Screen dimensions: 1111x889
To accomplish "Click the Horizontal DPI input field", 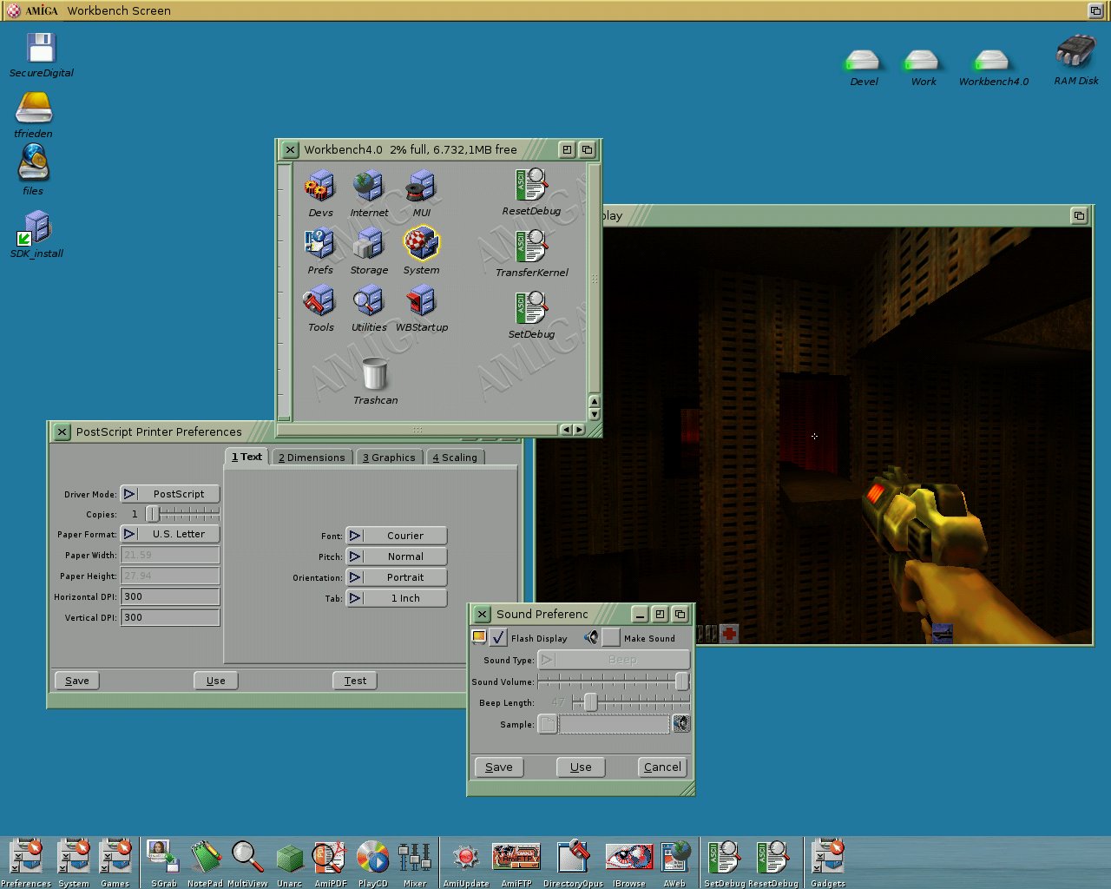I will [x=170, y=596].
